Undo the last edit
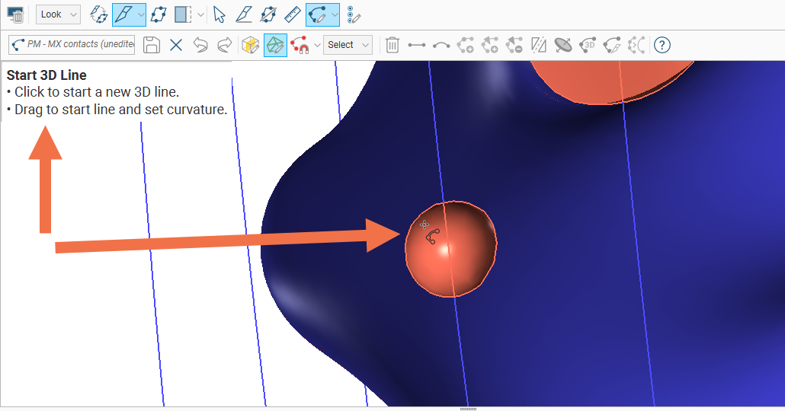This screenshot has width=785, height=411. tap(200, 45)
